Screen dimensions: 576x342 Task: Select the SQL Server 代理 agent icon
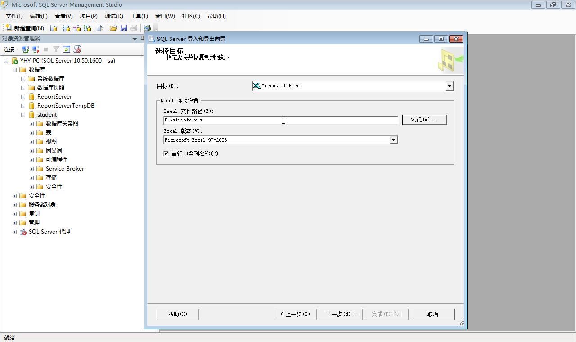(x=23, y=232)
